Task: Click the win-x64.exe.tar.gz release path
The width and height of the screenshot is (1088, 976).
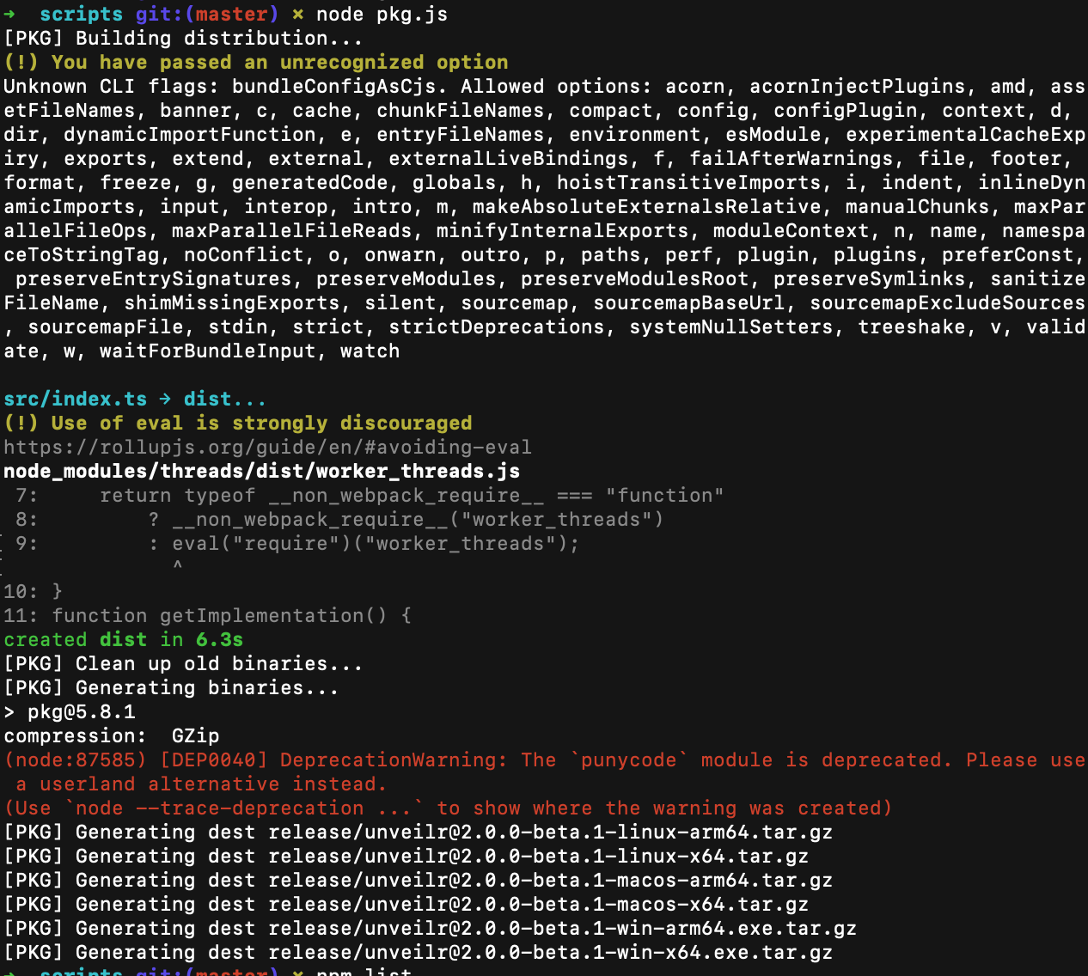Action: point(550,953)
